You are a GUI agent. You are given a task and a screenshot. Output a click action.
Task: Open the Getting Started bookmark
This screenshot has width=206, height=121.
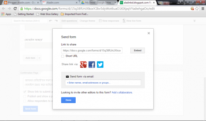point(24,14)
